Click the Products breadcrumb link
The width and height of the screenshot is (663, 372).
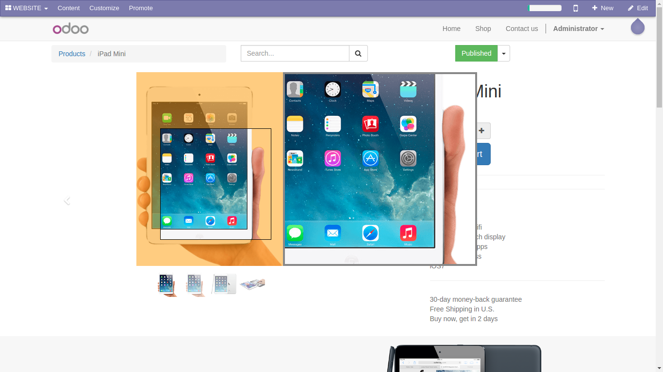click(x=72, y=54)
